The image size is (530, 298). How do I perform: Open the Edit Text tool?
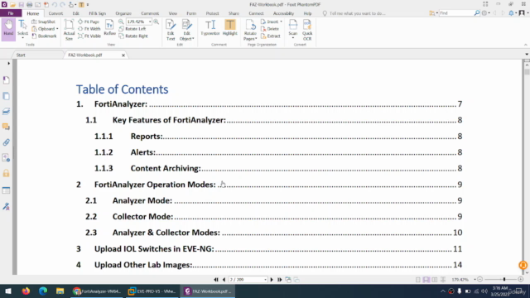tap(171, 30)
